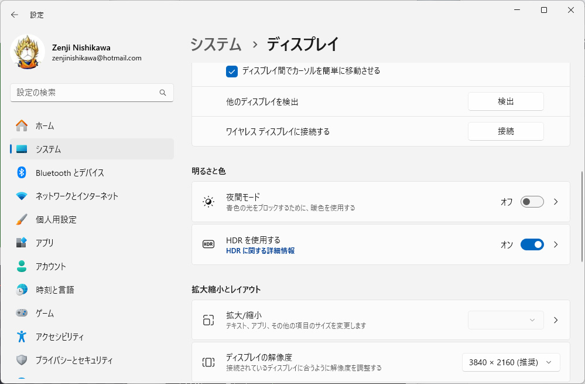Click the Accessibility figure icon
Image resolution: width=585 pixels, height=384 pixels.
pyautogui.click(x=22, y=337)
